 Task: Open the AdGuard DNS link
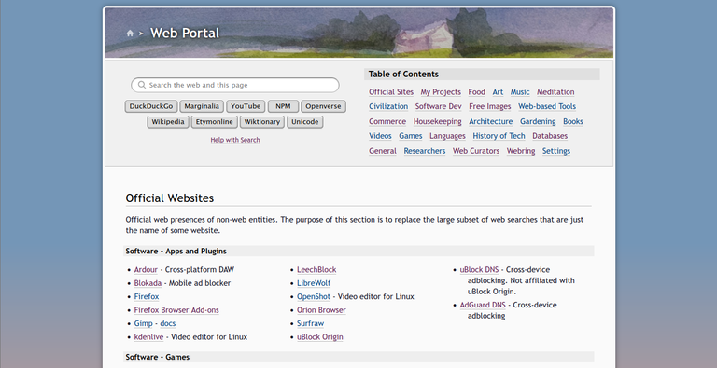pos(483,305)
